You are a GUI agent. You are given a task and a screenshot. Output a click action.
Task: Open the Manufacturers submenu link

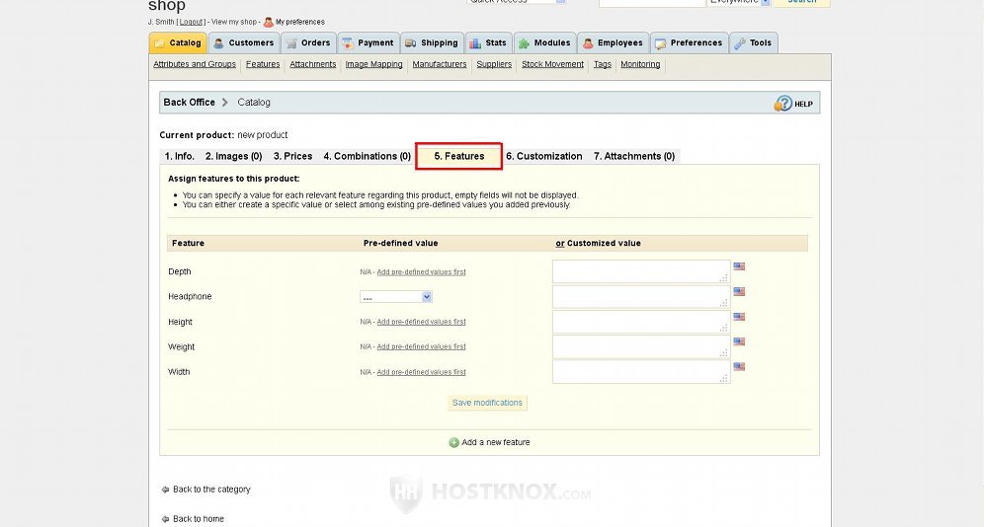pyautogui.click(x=440, y=64)
